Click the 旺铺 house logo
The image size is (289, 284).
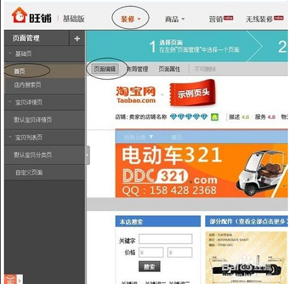coord(19,15)
